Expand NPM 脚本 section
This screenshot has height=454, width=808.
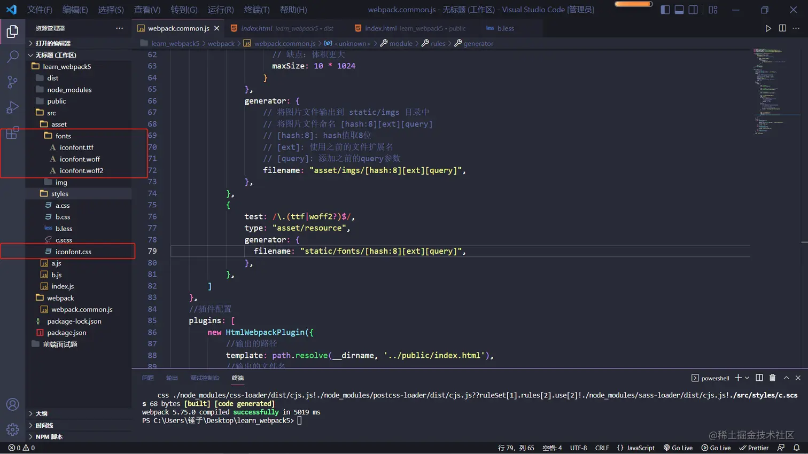(79, 436)
